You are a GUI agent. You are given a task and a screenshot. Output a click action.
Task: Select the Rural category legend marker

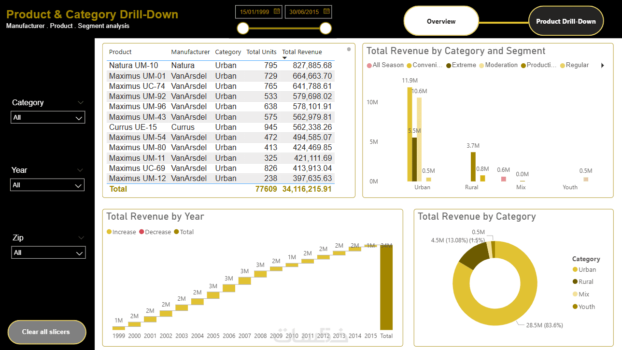click(x=575, y=282)
